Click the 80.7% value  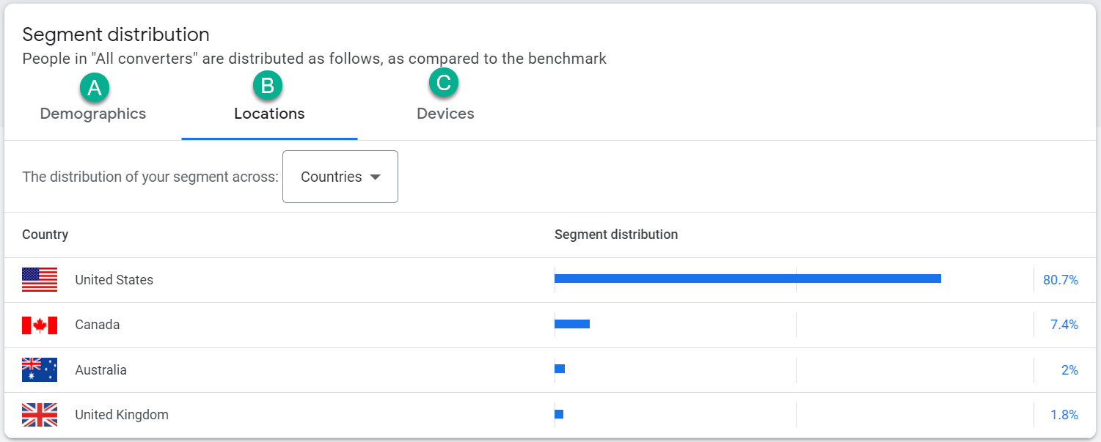click(x=1060, y=280)
